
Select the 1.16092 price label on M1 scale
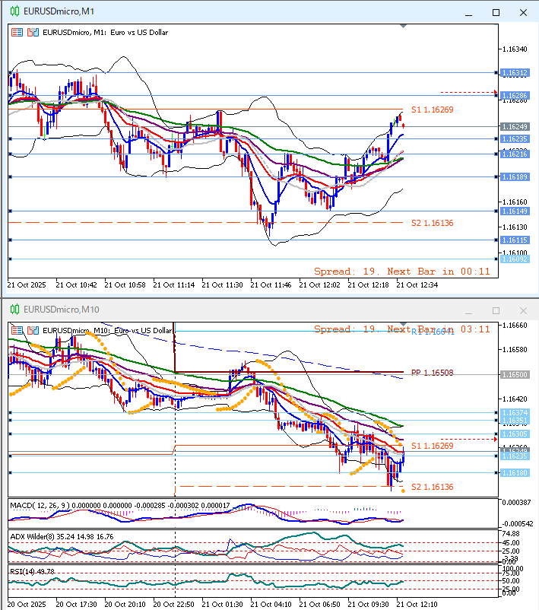coord(515,259)
